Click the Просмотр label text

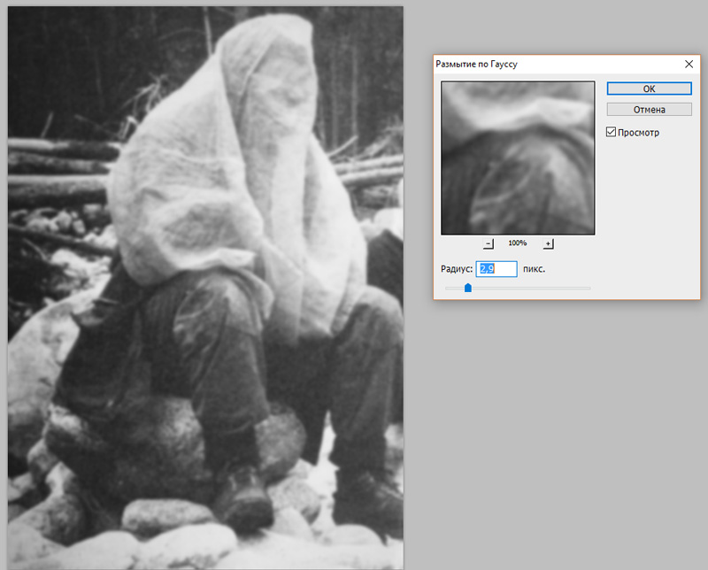(x=638, y=133)
